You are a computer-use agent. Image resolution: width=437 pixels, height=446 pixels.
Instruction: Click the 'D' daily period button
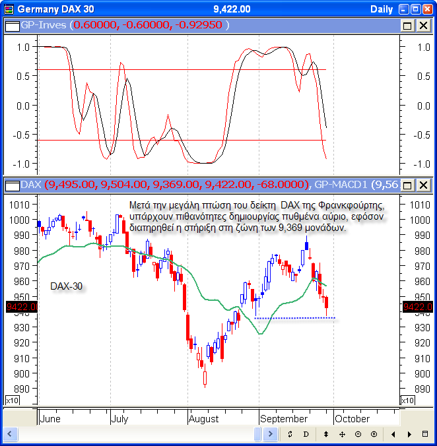coord(306,434)
